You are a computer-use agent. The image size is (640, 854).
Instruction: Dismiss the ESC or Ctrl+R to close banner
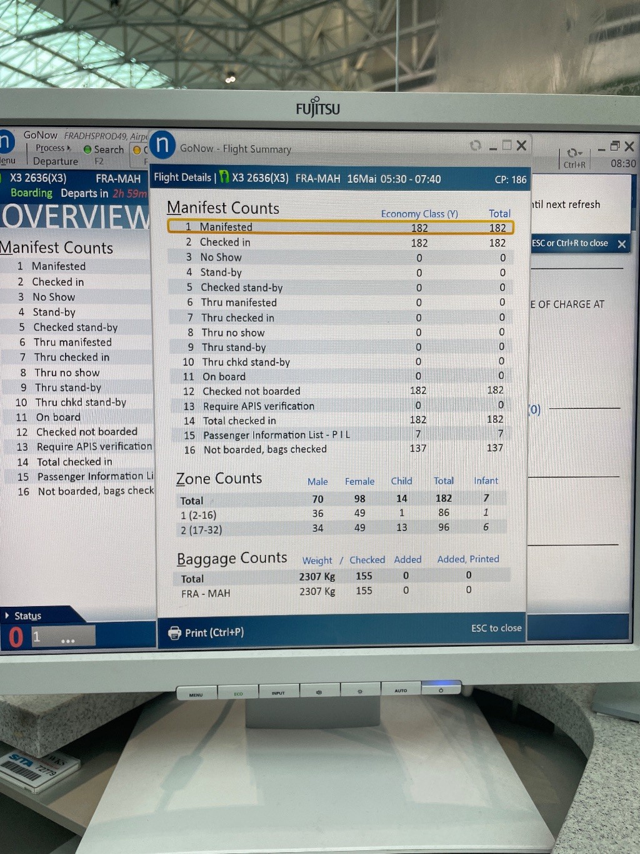pyautogui.click(x=622, y=244)
